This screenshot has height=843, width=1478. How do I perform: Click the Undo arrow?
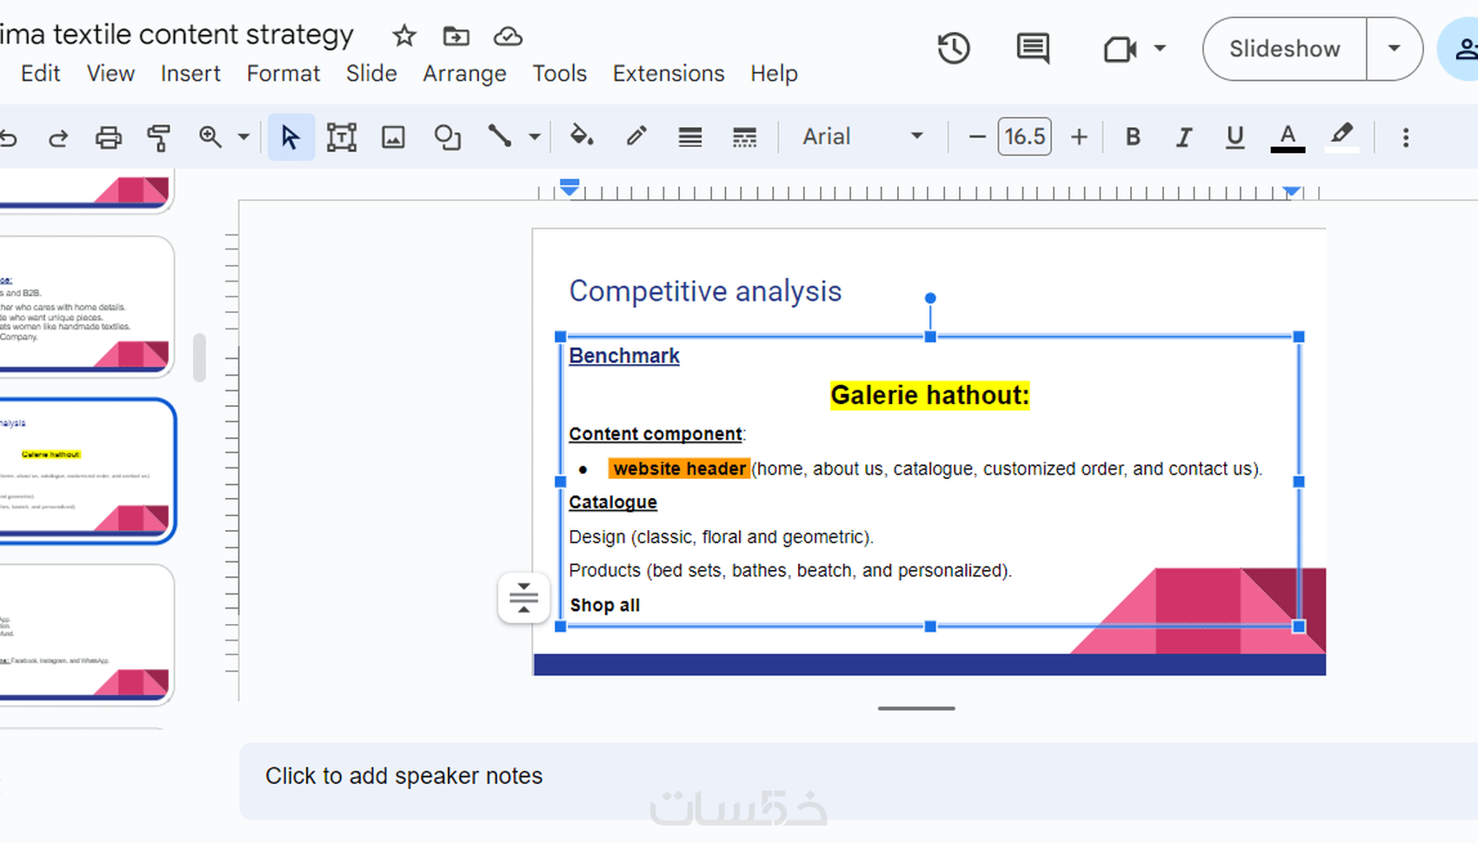point(9,137)
